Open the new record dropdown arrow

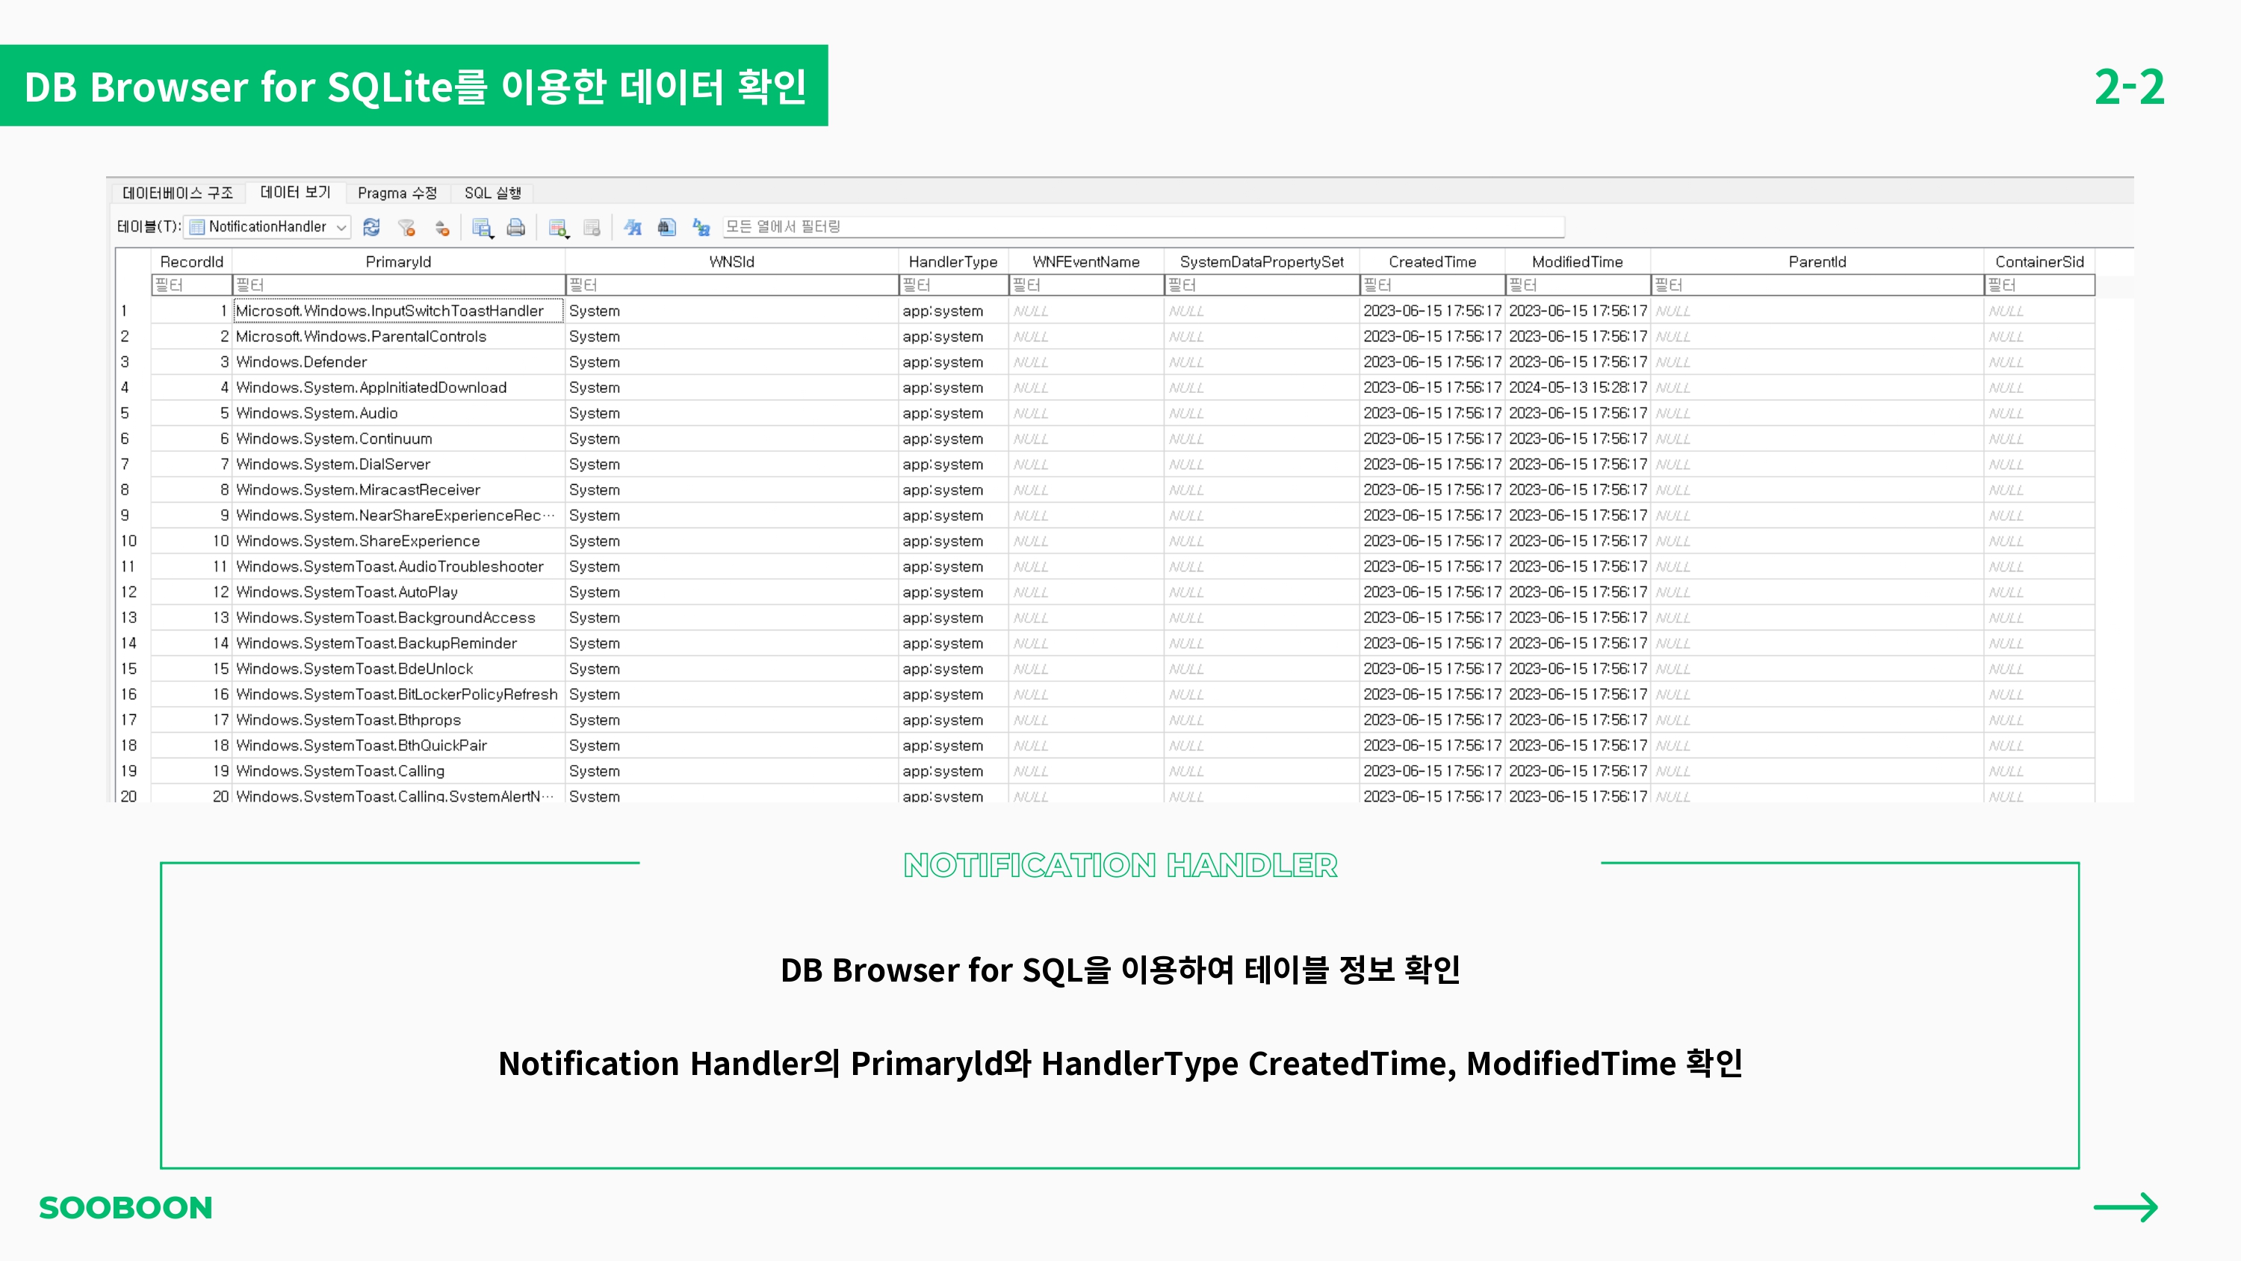coord(568,235)
